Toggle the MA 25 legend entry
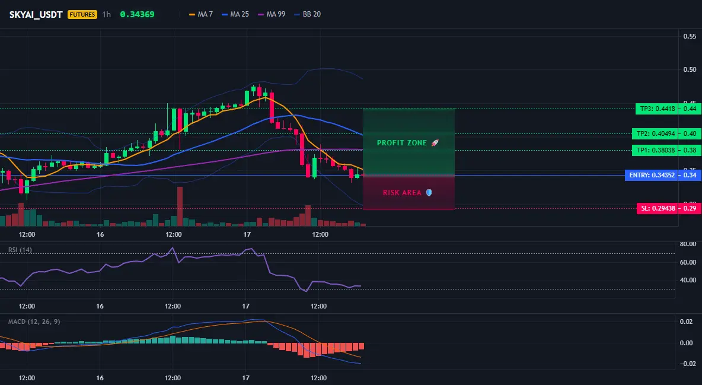This screenshot has height=385, width=702. pyautogui.click(x=235, y=14)
